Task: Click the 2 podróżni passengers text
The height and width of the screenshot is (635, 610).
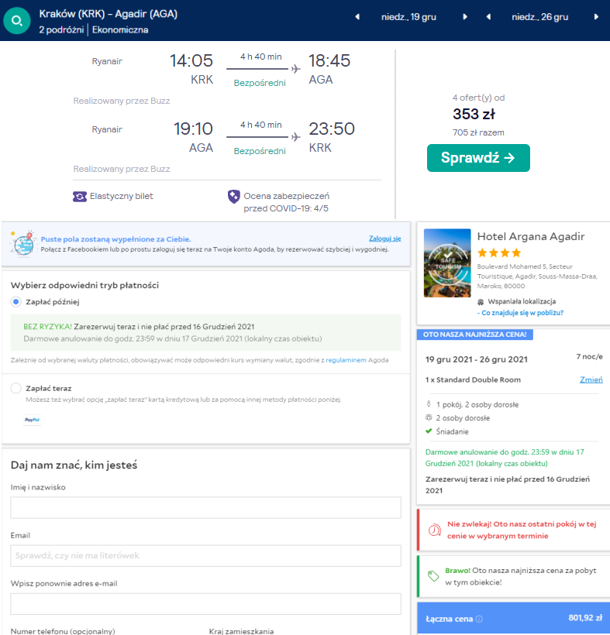Action: (61, 30)
